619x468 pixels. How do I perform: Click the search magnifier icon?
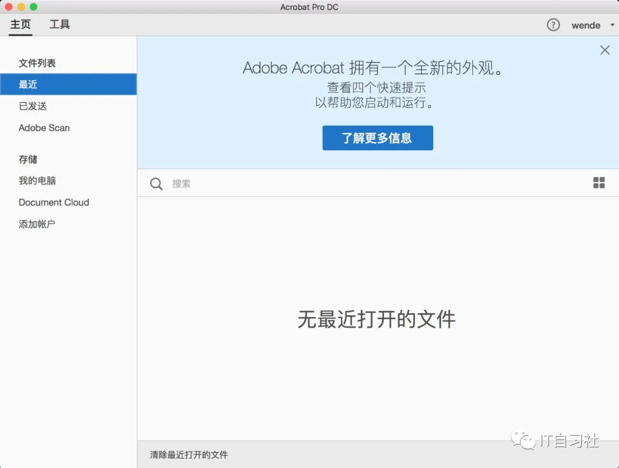pos(156,183)
